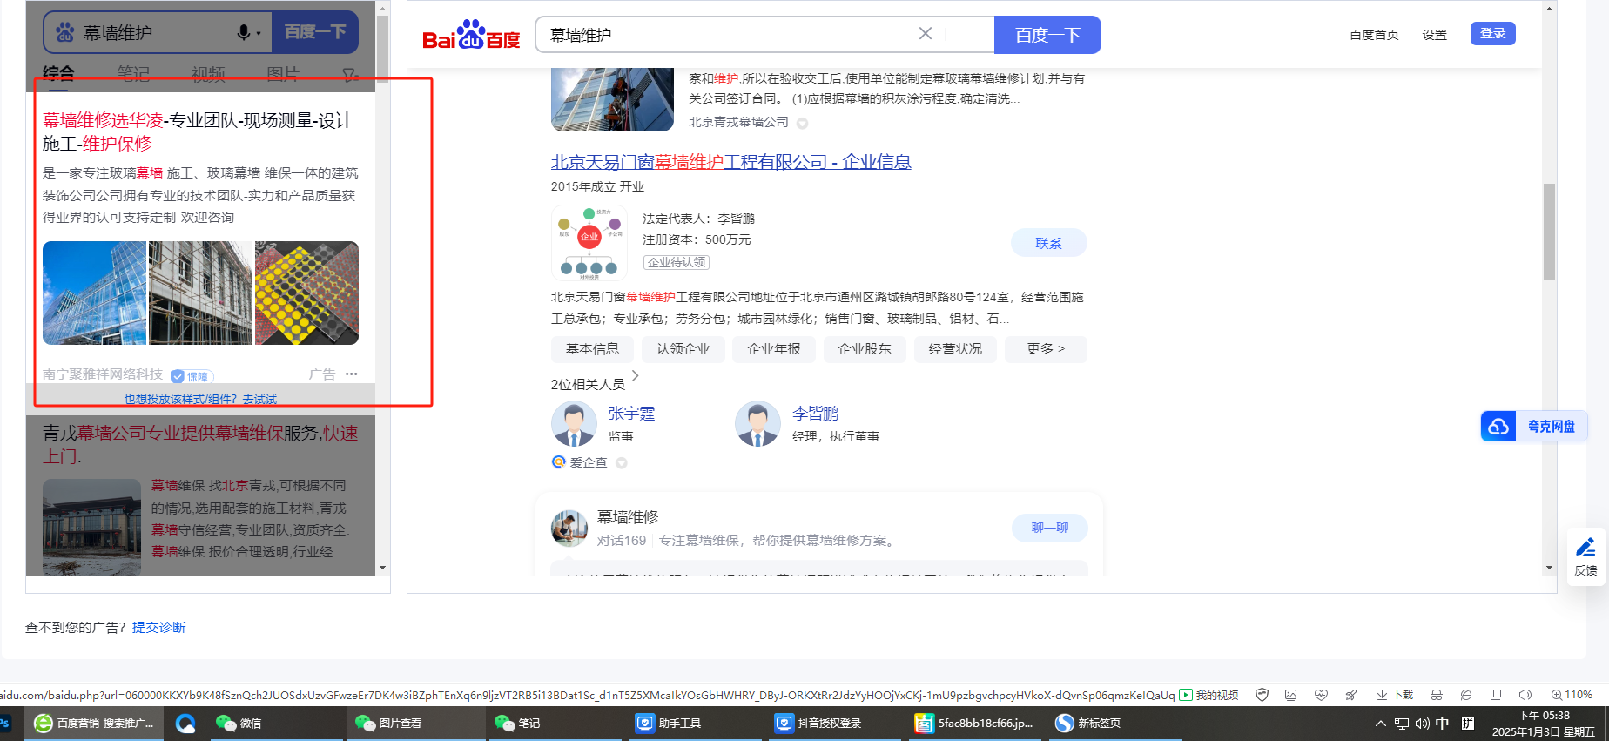The width and height of the screenshot is (1609, 741).
Task: Click the blue glass building ad thumbnail
Action: point(94,293)
